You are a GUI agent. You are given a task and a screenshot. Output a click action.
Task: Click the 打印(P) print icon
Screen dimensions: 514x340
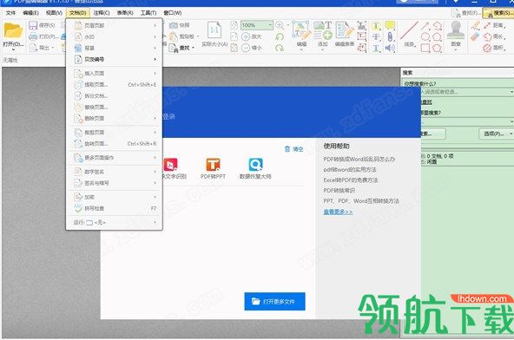33,36
